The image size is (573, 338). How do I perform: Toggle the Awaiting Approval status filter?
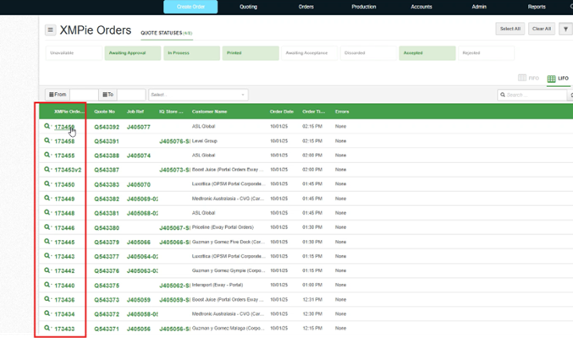pyautogui.click(x=133, y=53)
